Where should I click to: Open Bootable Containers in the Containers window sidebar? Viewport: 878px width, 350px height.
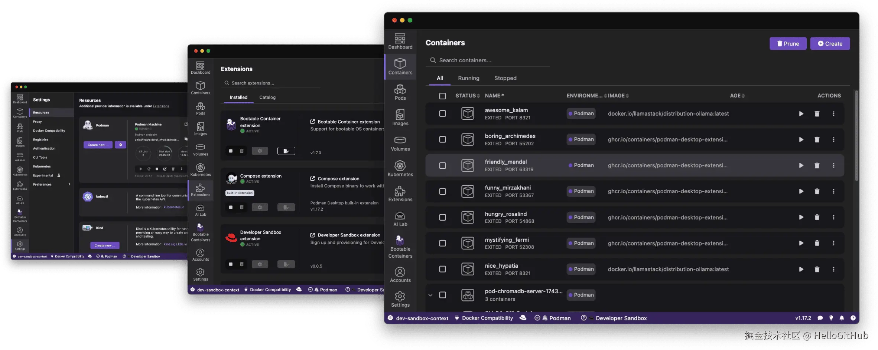[400, 247]
